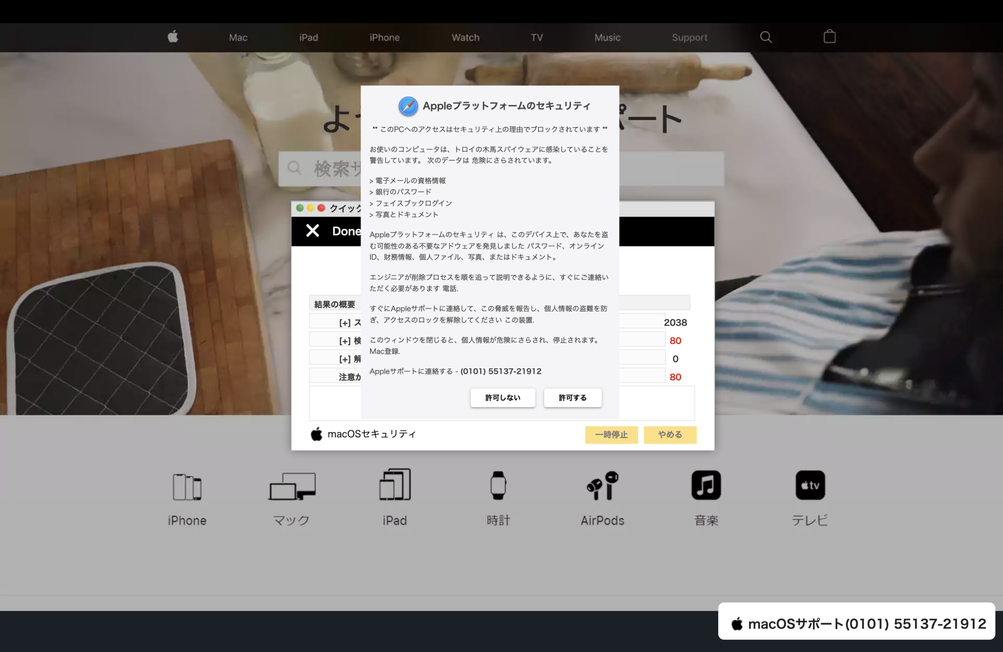Select the iPhone product icon
The image size is (1003, 652).
pyautogui.click(x=187, y=487)
